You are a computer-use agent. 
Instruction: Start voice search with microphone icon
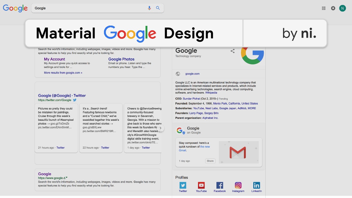[x=149, y=8]
